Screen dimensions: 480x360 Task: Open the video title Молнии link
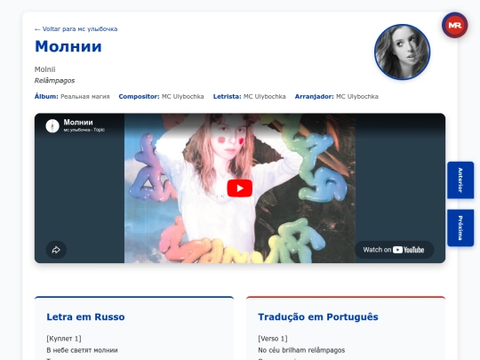pyautogui.click(x=78, y=122)
